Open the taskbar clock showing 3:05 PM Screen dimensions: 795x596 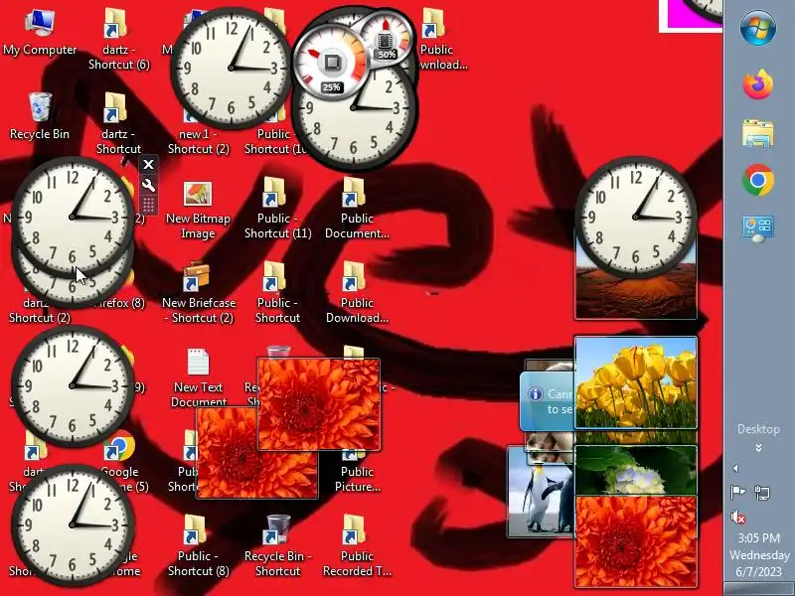tap(759, 554)
